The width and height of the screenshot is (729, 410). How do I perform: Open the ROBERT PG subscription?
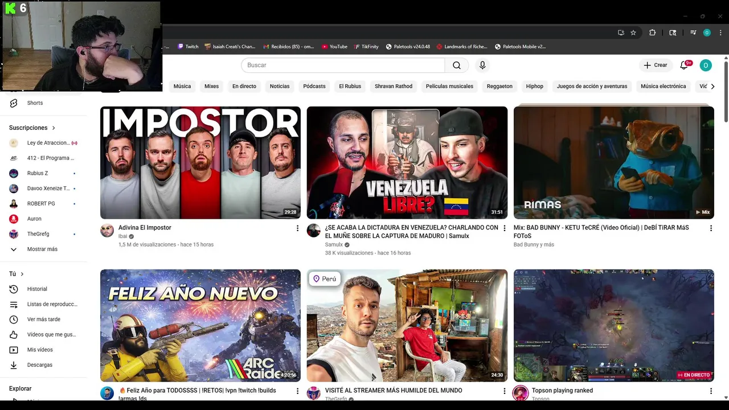(44, 203)
